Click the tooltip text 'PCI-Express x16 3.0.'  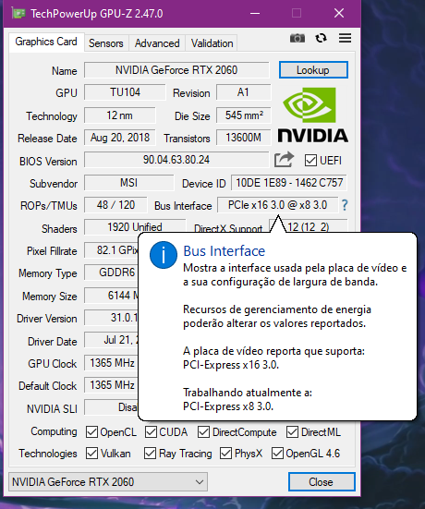coord(231,365)
